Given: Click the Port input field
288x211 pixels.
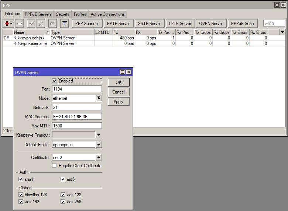Looking at the screenshot, I should (x=77, y=89).
